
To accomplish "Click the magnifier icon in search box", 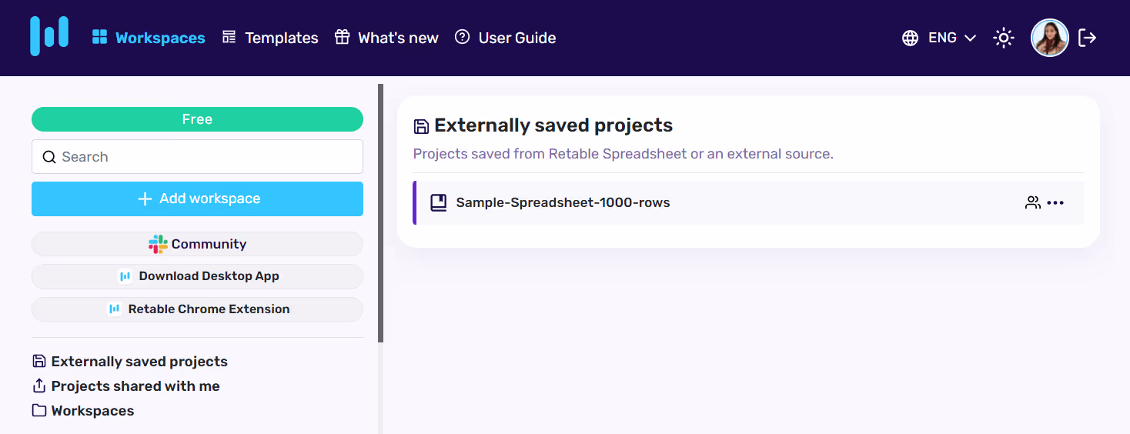I will [49, 157].
